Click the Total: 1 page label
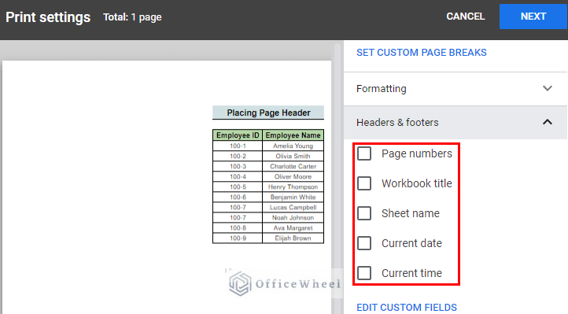This screenshot has width=568, height=314. [132, 17]
